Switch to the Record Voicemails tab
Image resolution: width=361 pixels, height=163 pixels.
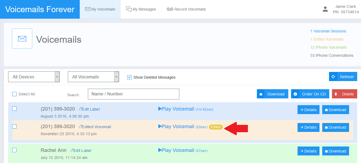pos(186,9)
